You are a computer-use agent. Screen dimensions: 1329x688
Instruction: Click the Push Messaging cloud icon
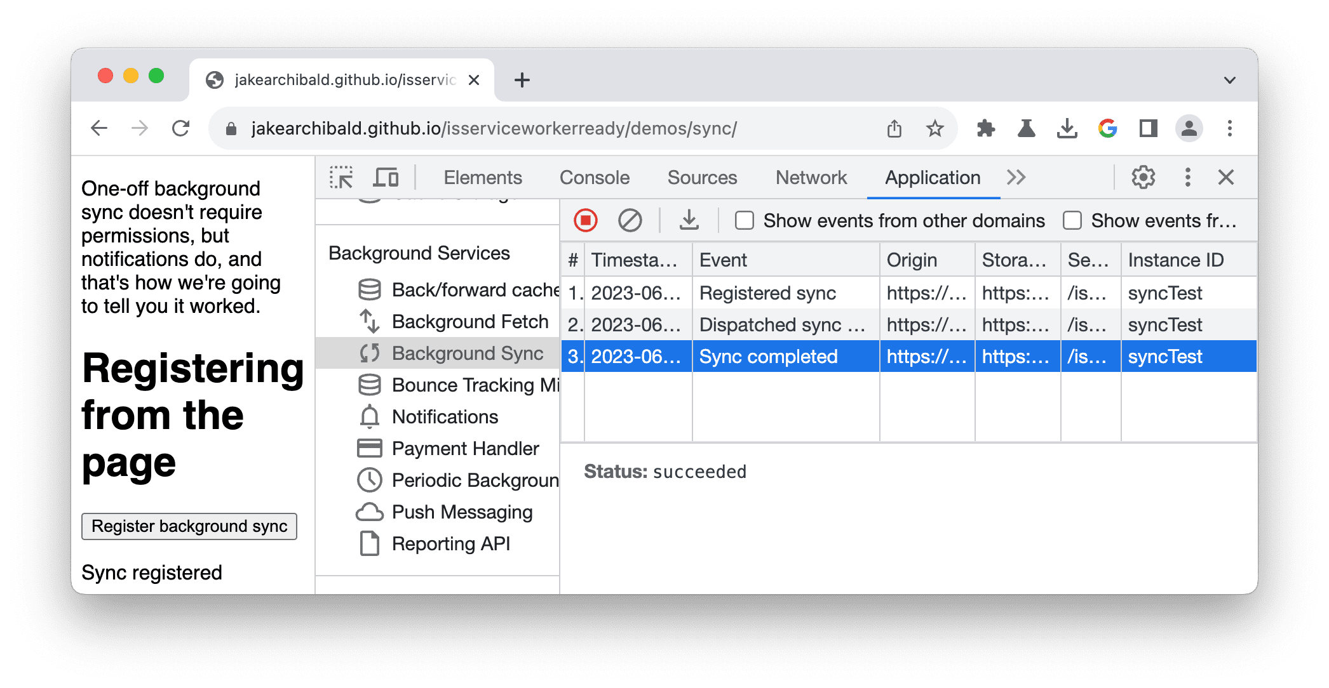click(368, 511)
